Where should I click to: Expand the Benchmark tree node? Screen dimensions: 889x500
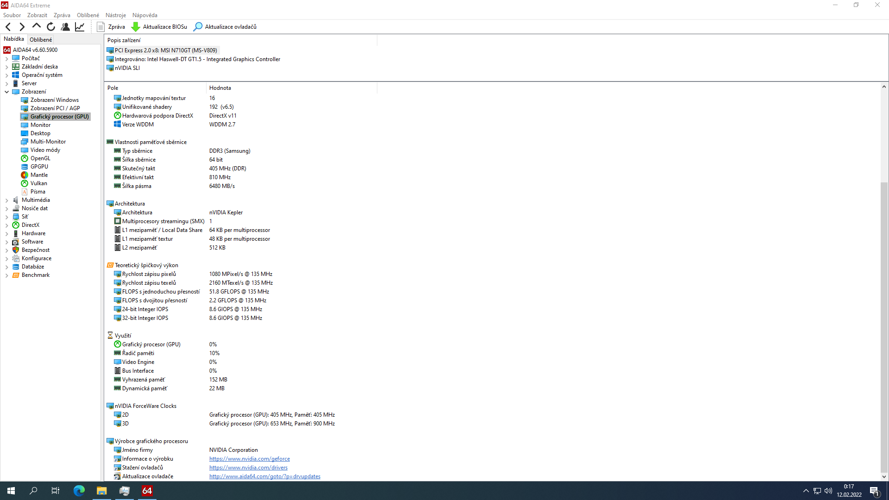7,275
